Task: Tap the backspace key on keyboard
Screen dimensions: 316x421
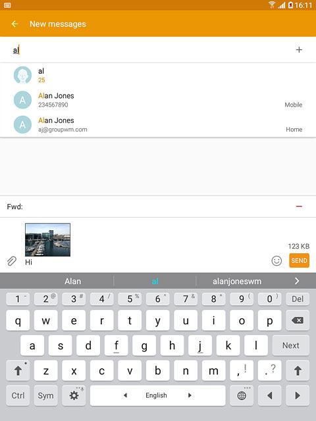Action: (x=298, y=320)
